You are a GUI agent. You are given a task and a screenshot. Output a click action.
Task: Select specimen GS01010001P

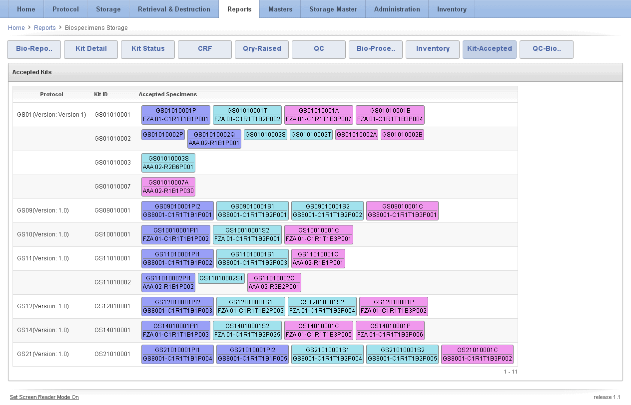tap(176, 115)
